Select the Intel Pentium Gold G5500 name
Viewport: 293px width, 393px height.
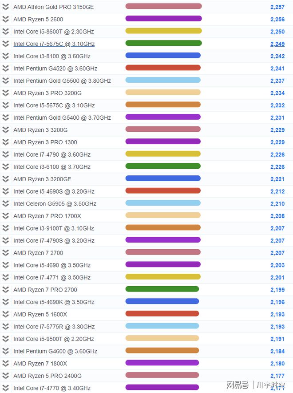point(62,81)
